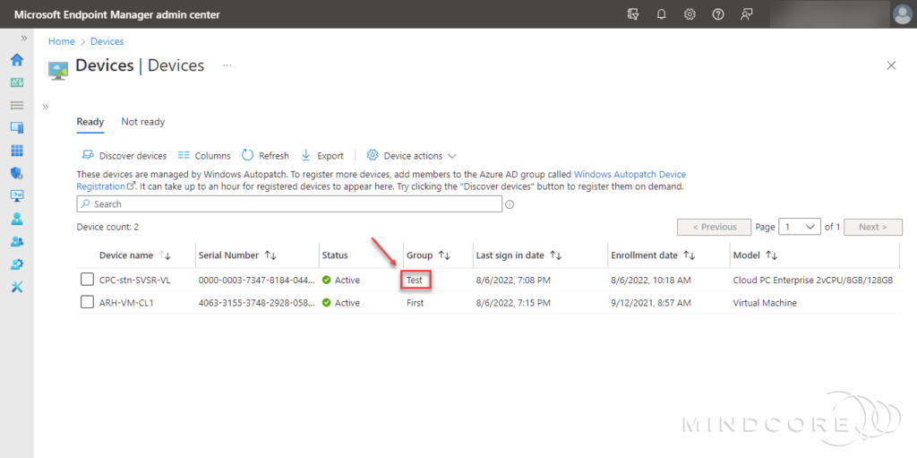
Task: Select checkbox for CPC-stn-SVSR-VL device
Action: pyautogui.click(x=87, y=280)
